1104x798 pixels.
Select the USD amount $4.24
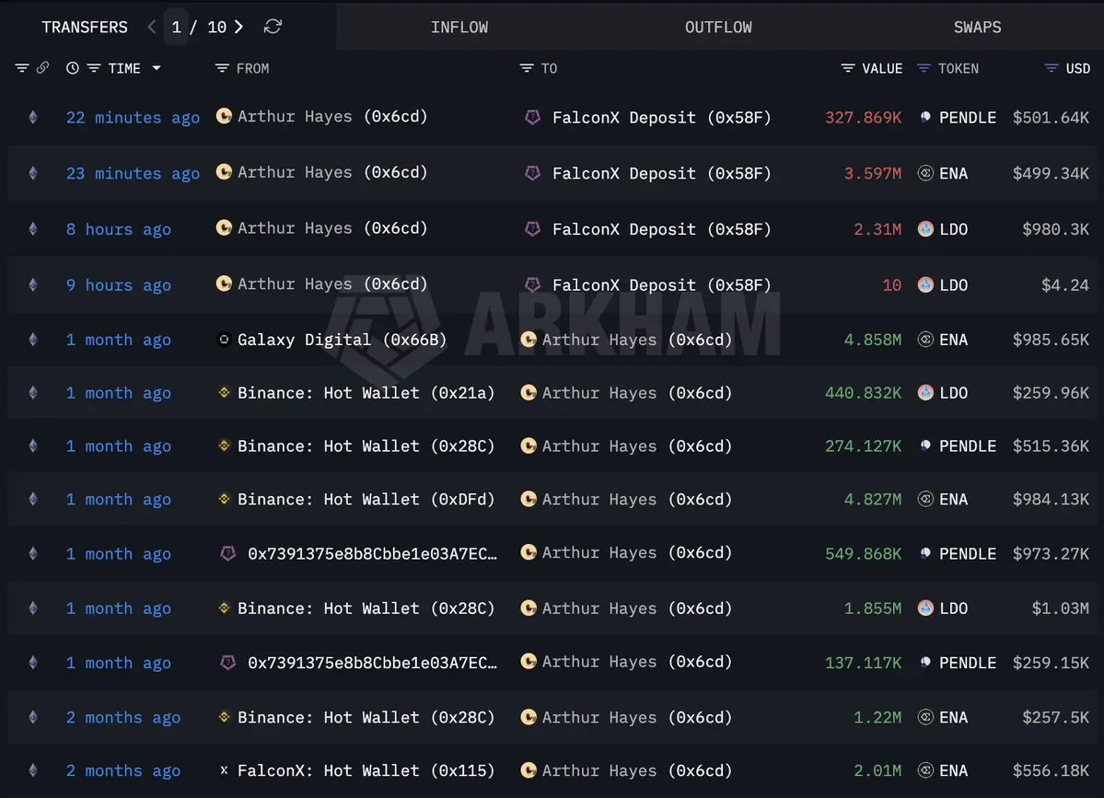point(1065,285)
